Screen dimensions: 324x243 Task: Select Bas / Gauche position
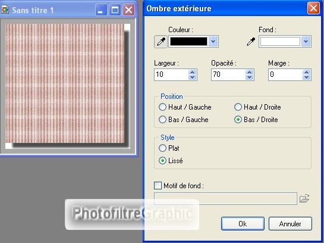click(x=162, y=120)
